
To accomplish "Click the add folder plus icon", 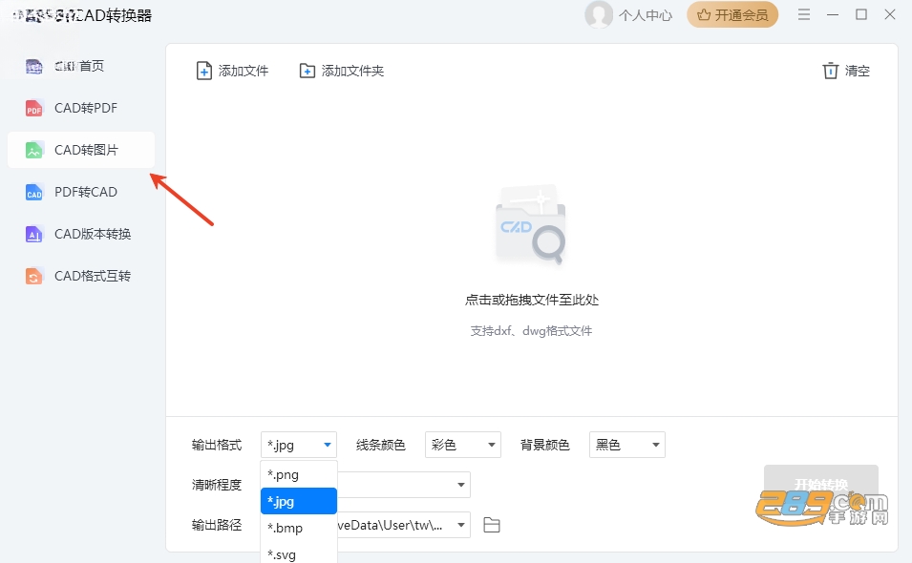I will point(308,71).
